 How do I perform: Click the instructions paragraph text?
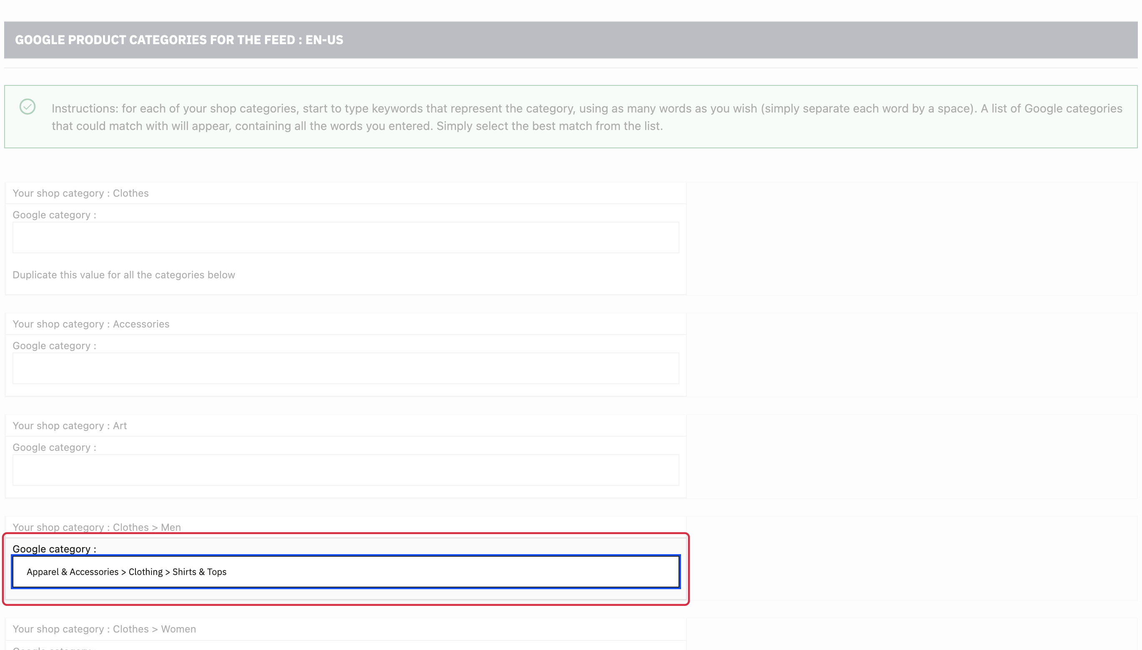pos(586,117)
